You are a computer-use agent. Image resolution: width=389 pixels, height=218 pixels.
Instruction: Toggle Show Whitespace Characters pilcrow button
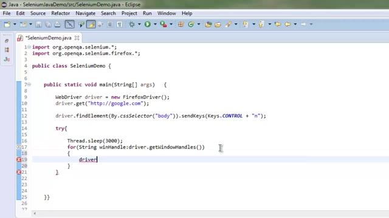120,24
